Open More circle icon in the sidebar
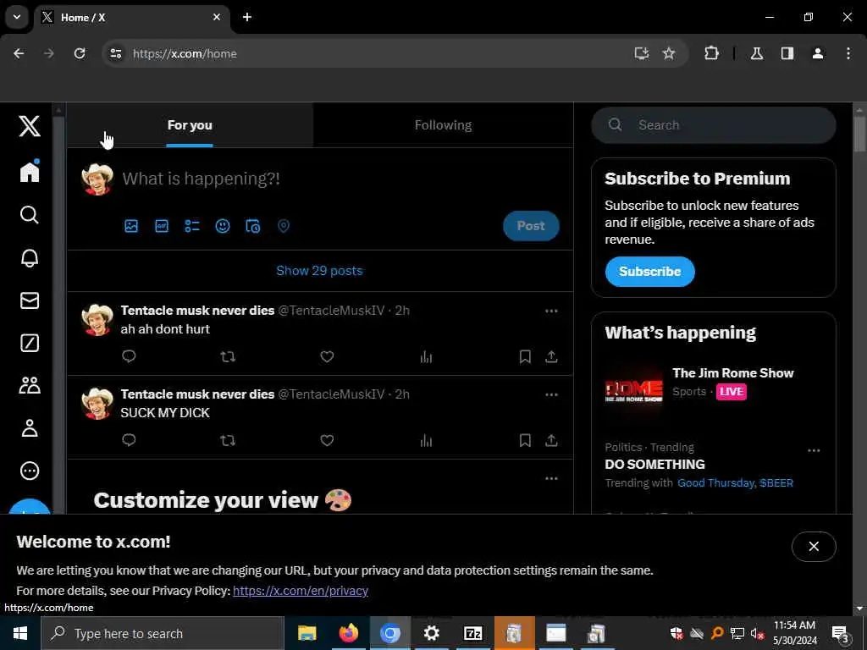 [x=30, y=471]
